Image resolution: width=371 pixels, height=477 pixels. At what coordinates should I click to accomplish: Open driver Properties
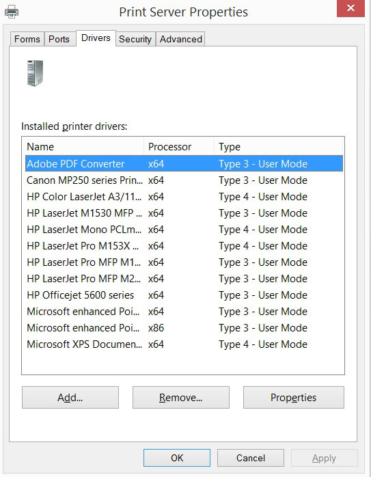coord(294,397)
